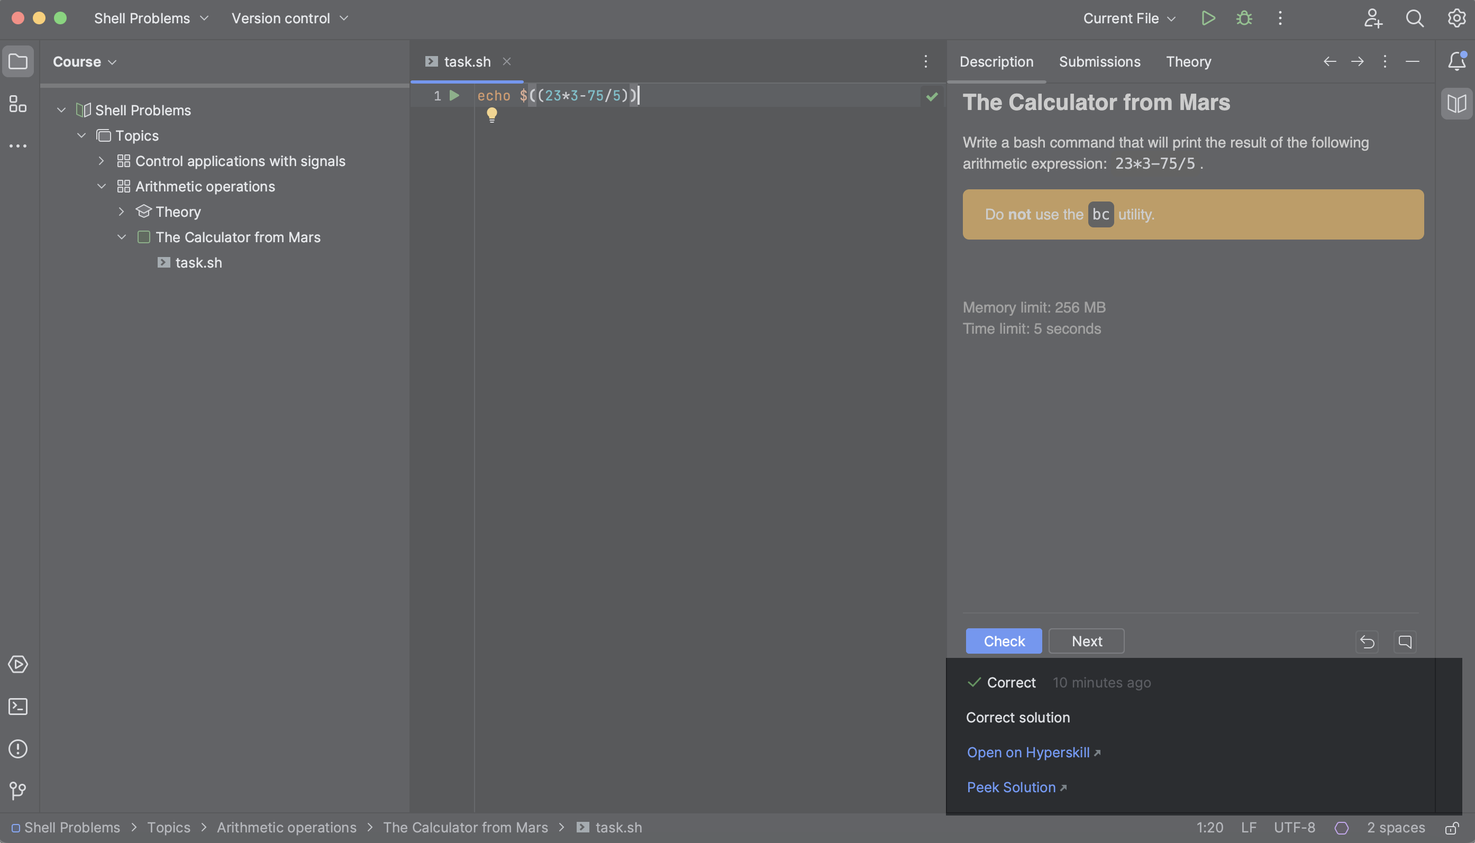Open IDE settings gear
The width and height of the screenshot is (1475, 843).
1456,18
